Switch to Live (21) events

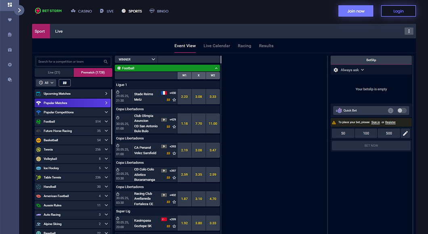[x=54, y=73]
